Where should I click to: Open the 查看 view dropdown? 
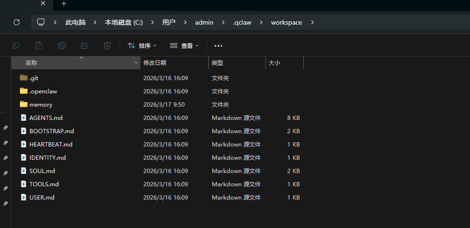[x=184, y=46]
